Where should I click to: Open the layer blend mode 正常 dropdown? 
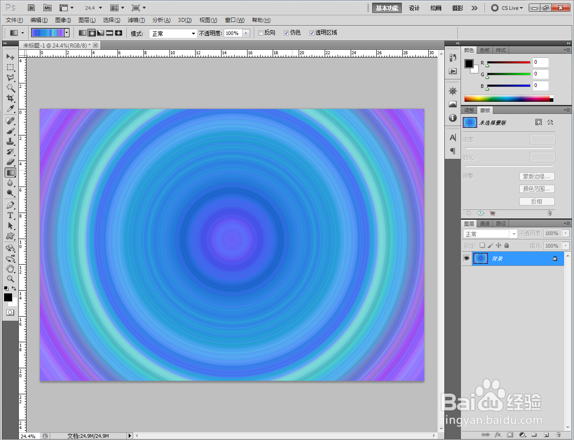[490, 234]
